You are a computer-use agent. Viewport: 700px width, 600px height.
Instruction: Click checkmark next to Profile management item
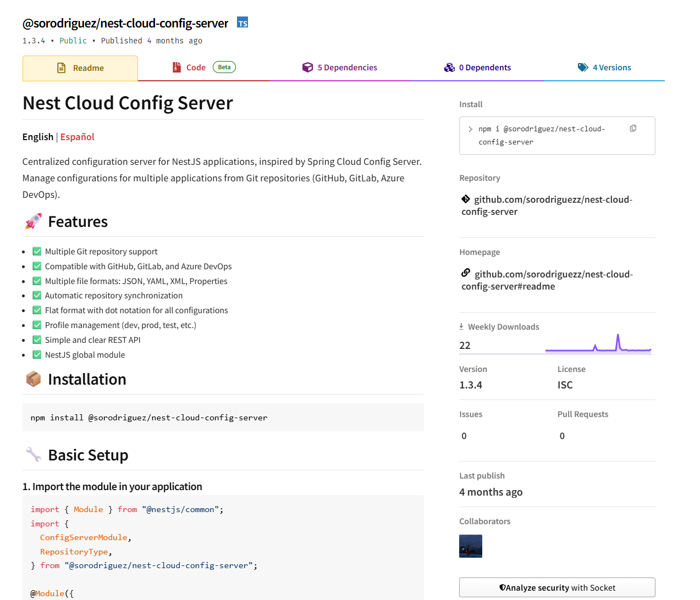pos(37,325)
